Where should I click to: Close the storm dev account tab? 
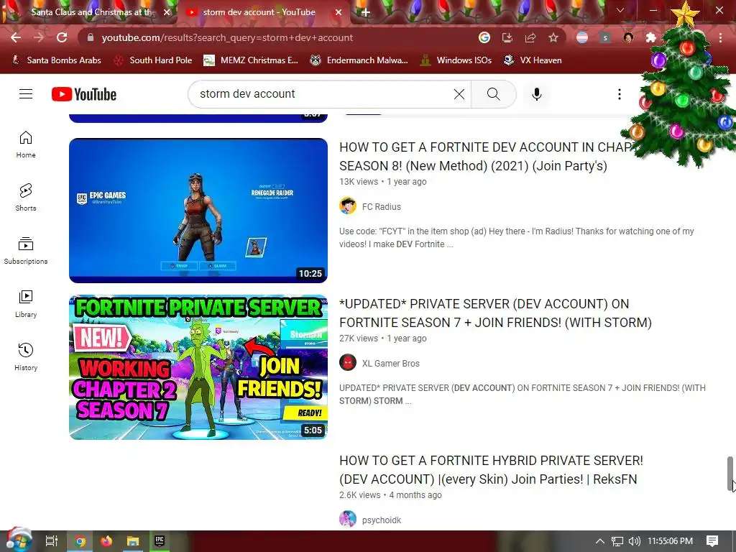[x=339, y=12]
